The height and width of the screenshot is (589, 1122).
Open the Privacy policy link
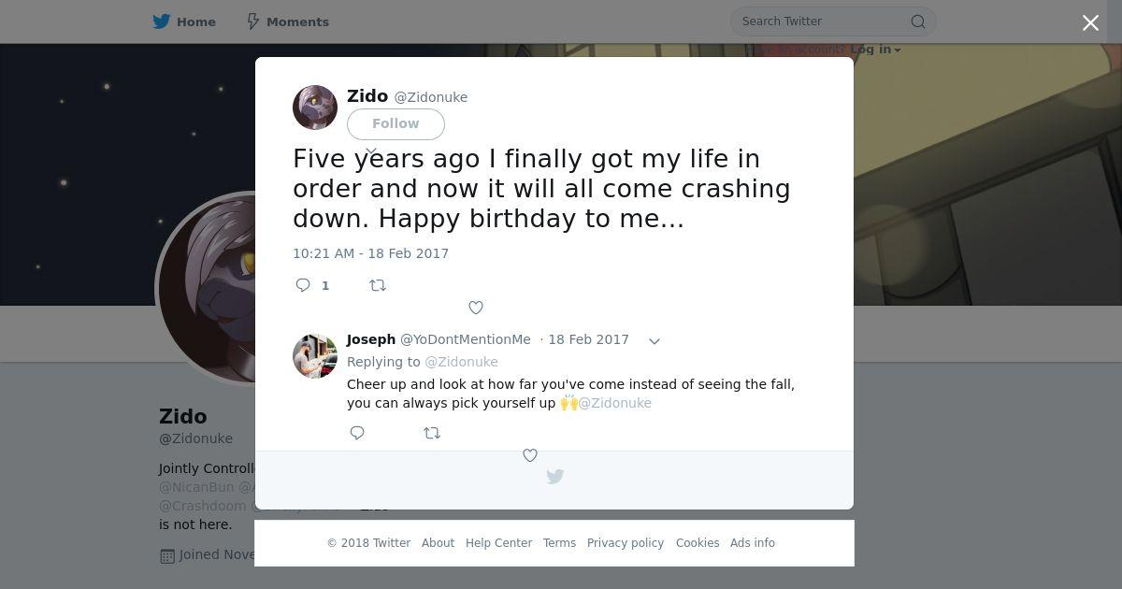(x=626, y=543)
